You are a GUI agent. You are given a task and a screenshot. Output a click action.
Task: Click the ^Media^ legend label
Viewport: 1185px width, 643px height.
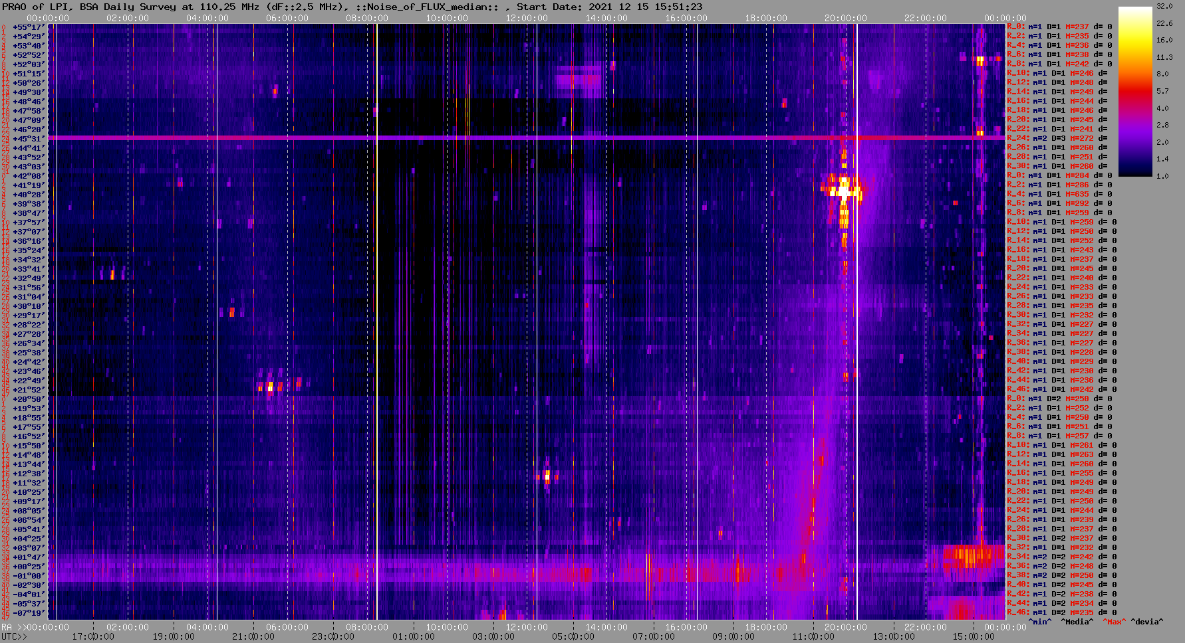click(x=1077, y=622)
